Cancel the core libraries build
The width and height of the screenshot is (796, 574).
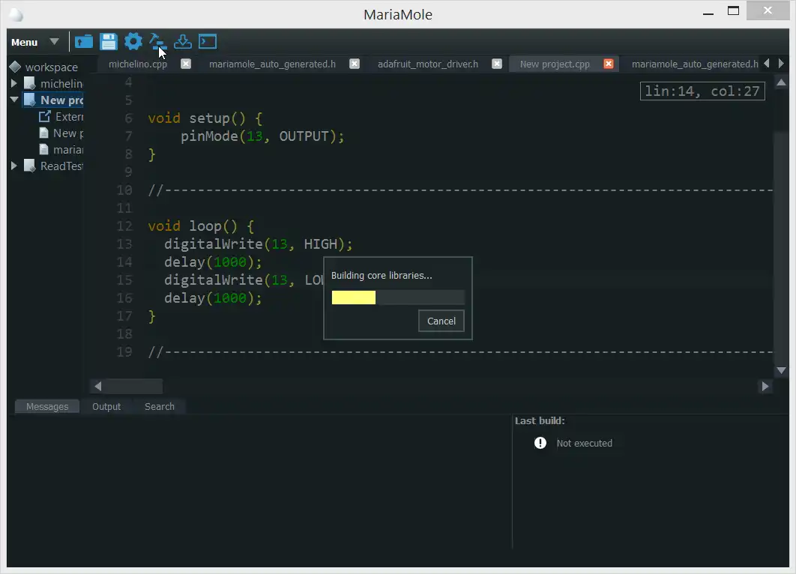click(x=441, y=321)
